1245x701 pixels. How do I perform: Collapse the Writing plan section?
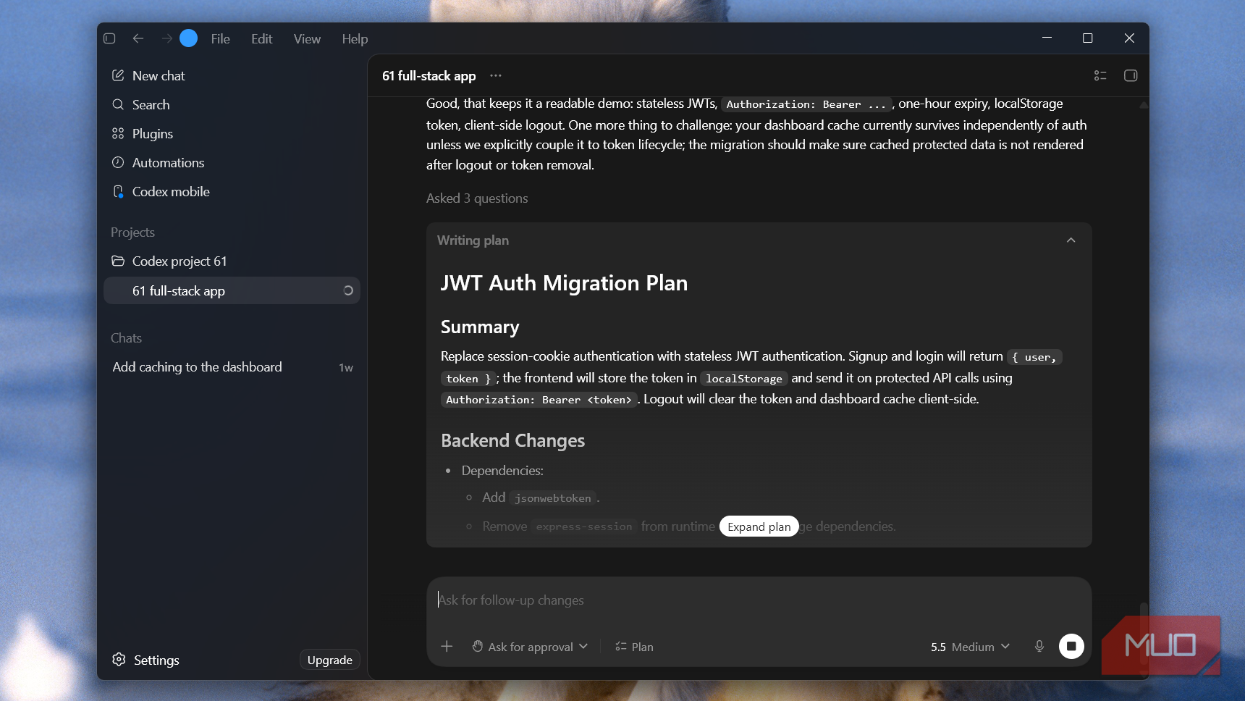(x=1071, y=240)
